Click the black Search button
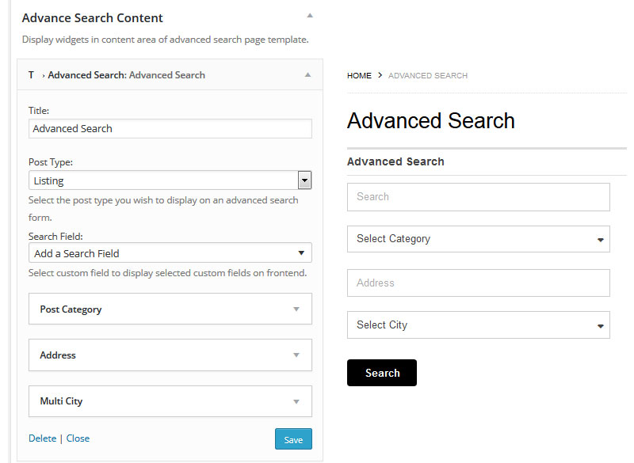This screenshot has height=463, width=634. tap(382, 373)
